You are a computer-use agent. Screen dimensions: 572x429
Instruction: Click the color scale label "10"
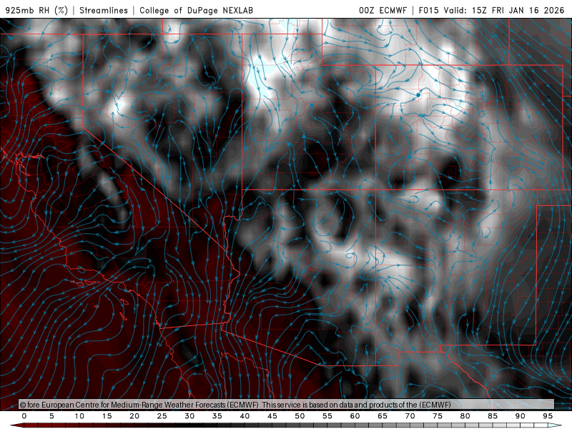click(x=79, y=416)
